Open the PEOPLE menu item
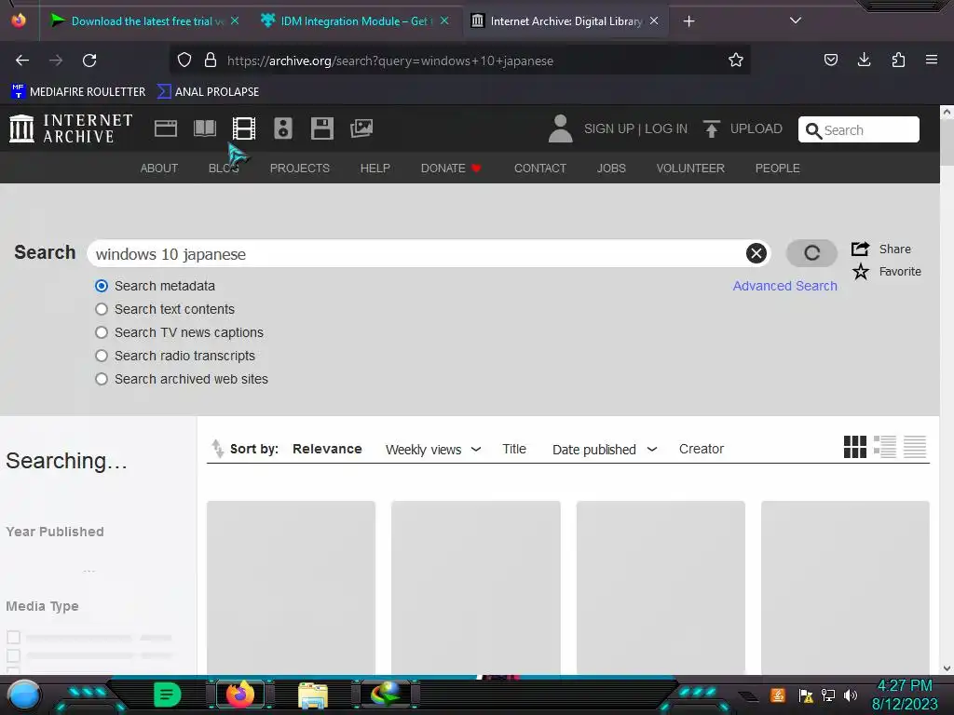This screenshot has height=715, width=954. tap(778, 168)
